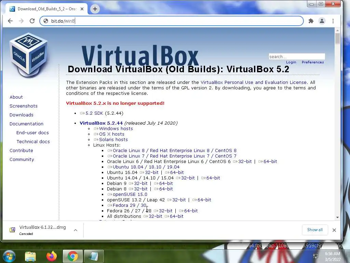350x263 pixels.
Task: Open End-user docs in the sidebar
Action: pyautogui.click(x=32, y=133)
